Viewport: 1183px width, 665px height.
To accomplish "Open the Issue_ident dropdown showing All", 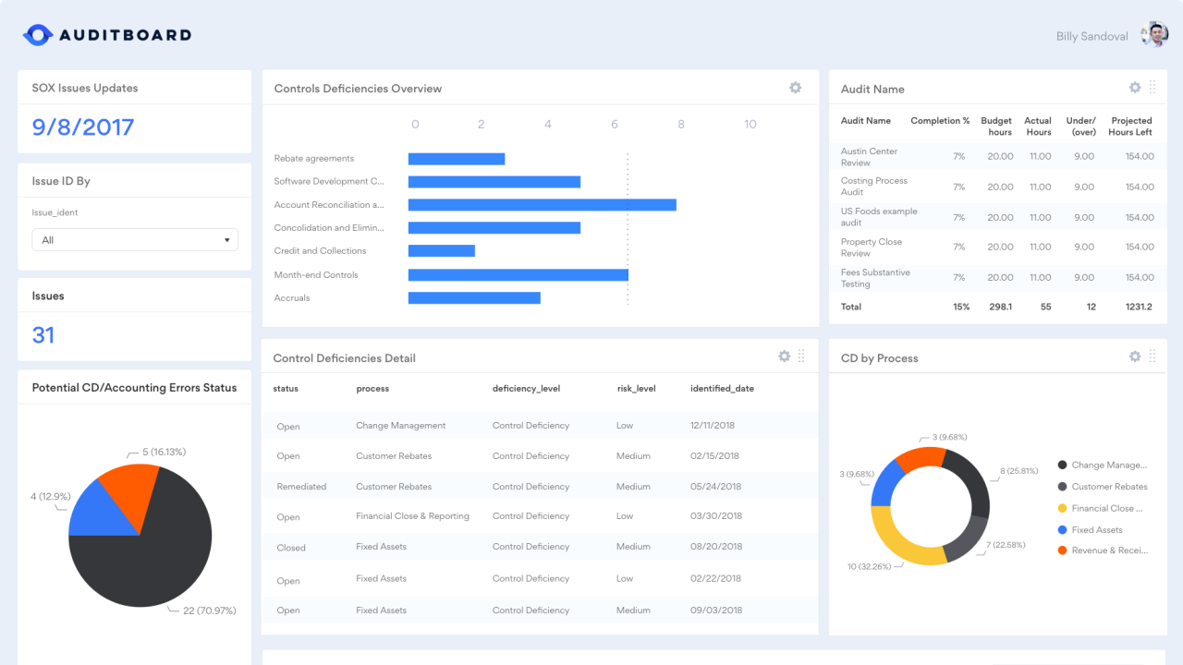I will click(x=135, y=239).
